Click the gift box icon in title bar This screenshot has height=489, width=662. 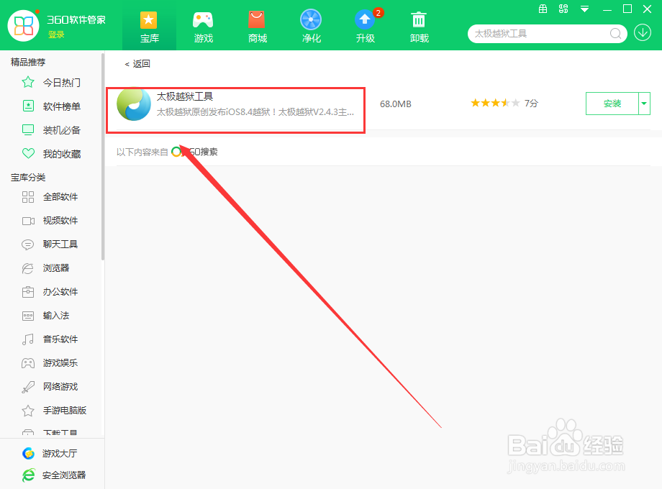click(x=543, y=9)
